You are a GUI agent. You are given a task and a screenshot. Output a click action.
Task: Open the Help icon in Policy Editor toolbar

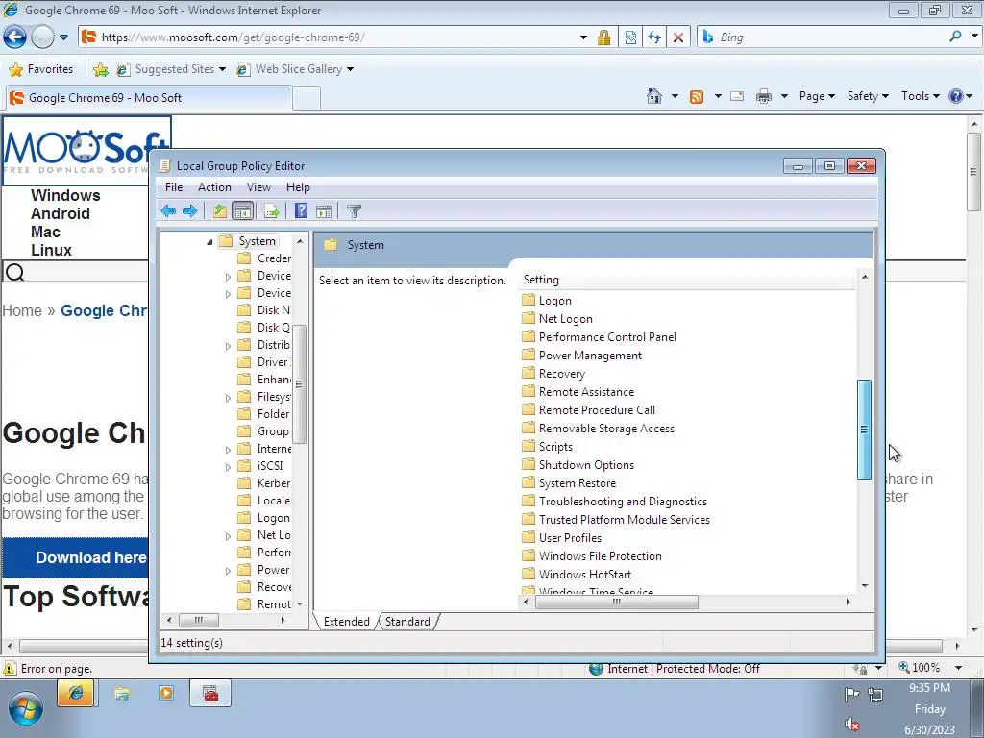coord(301,210)
